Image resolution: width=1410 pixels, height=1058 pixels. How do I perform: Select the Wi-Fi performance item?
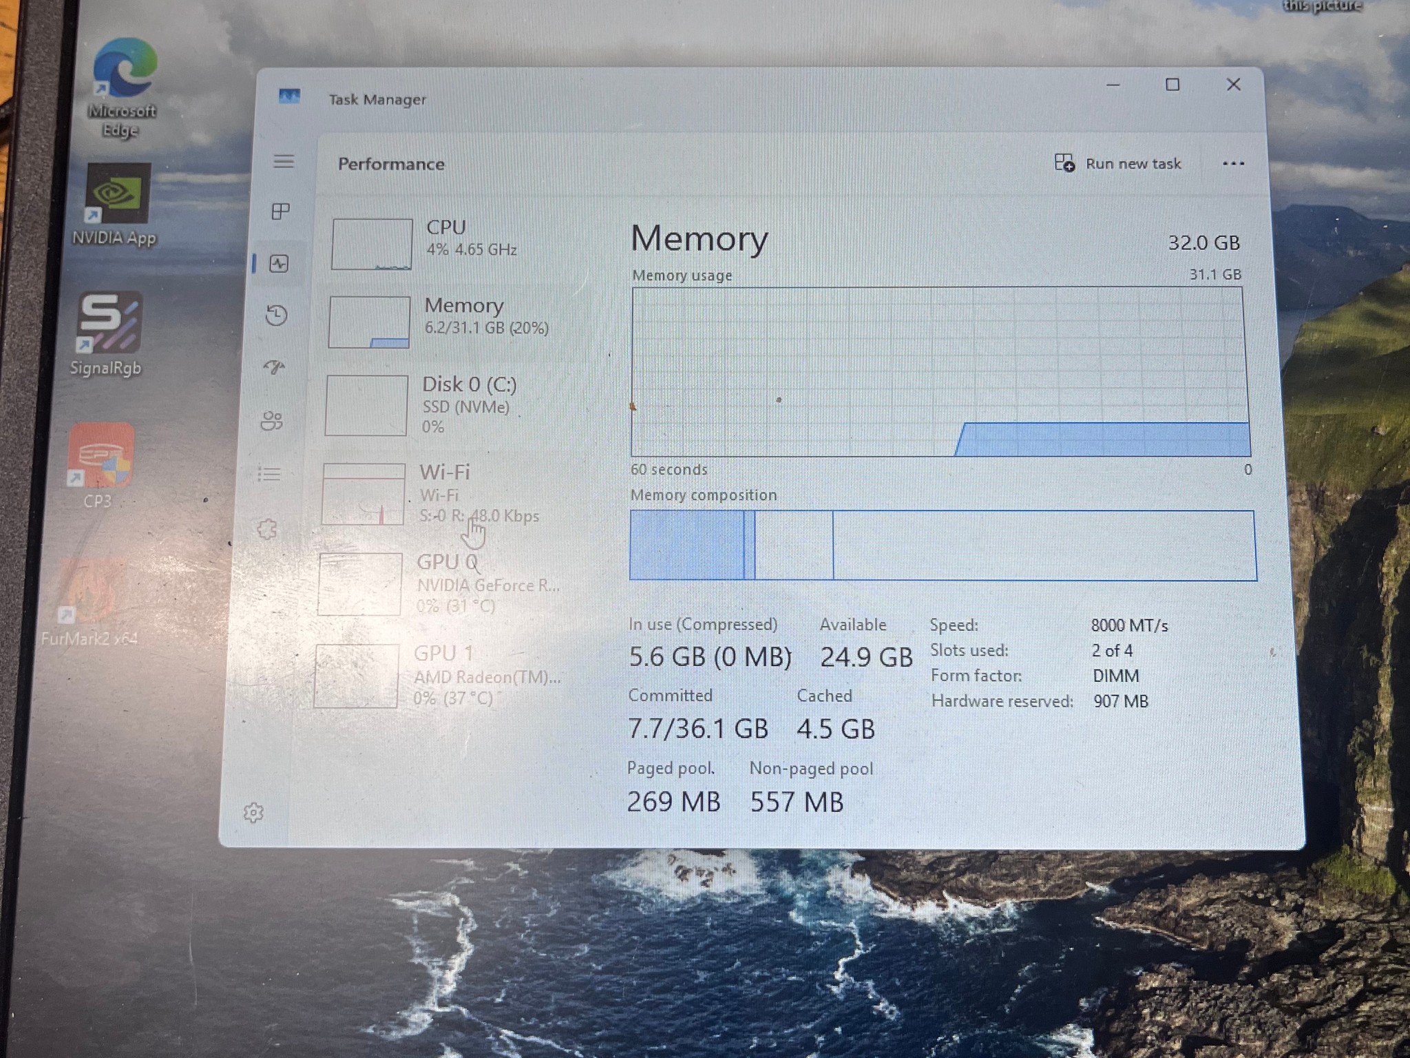449,493
